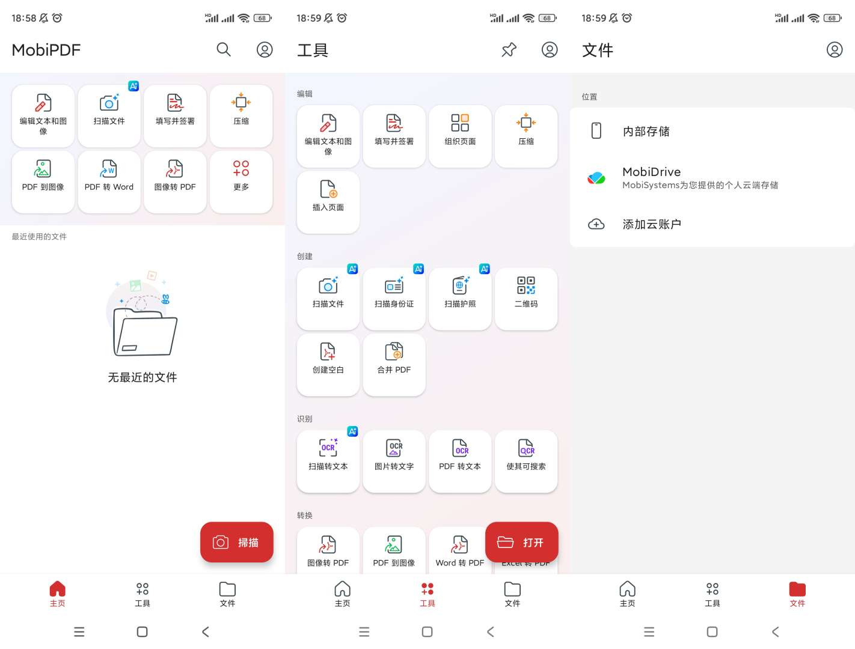Open 合并 PDF tool

pos(394,365)
